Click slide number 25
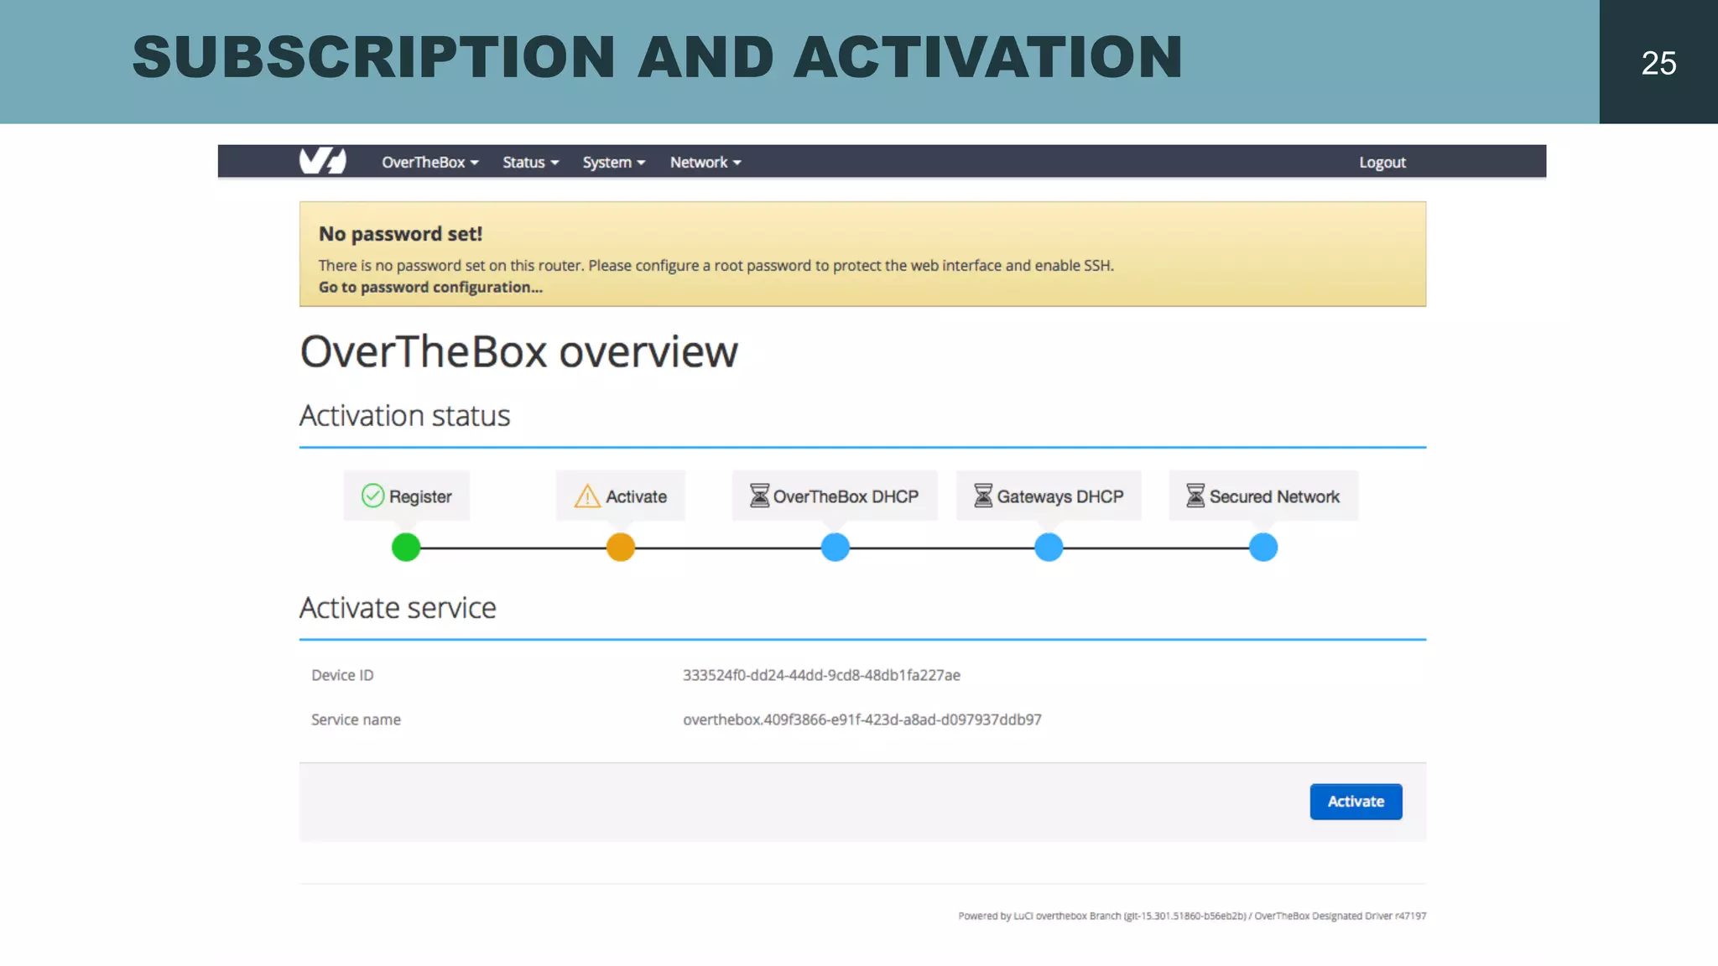 [1658, 63]
